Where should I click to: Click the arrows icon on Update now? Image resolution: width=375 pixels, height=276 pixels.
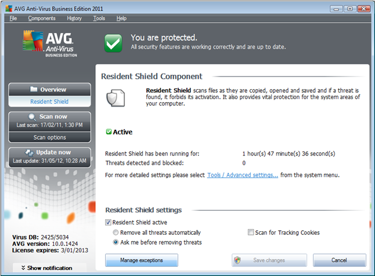[30, 152]
